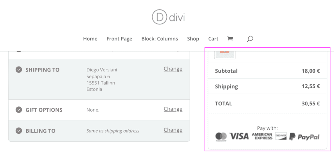Screen dimensions: 334x153
Task: Change the billing address
Action: tap(173, 130)
